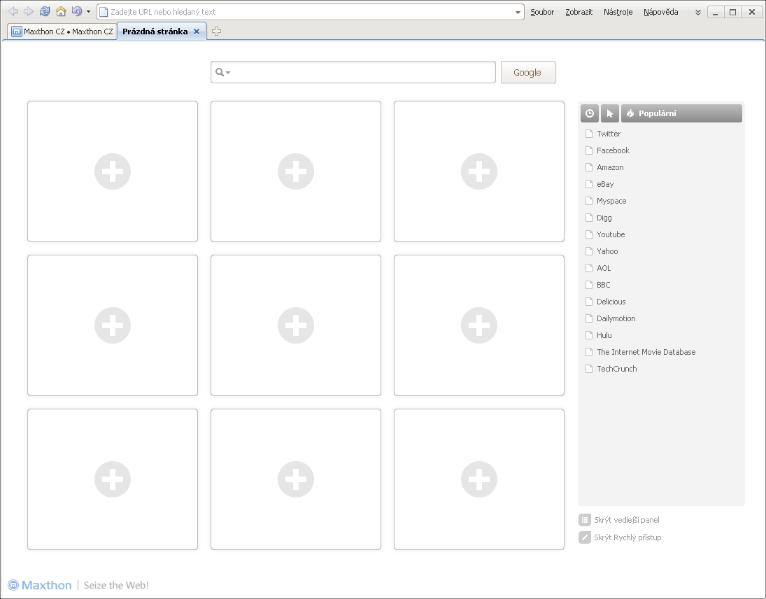Click the undo closed tab icon

[x=77, y=11]
